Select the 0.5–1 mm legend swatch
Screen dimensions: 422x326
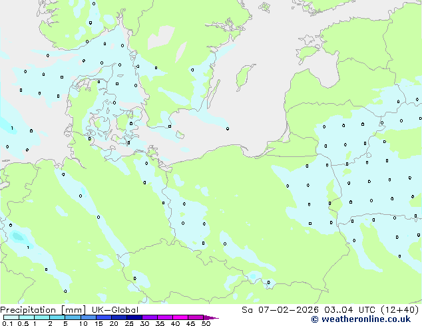[x=27, y=317]
